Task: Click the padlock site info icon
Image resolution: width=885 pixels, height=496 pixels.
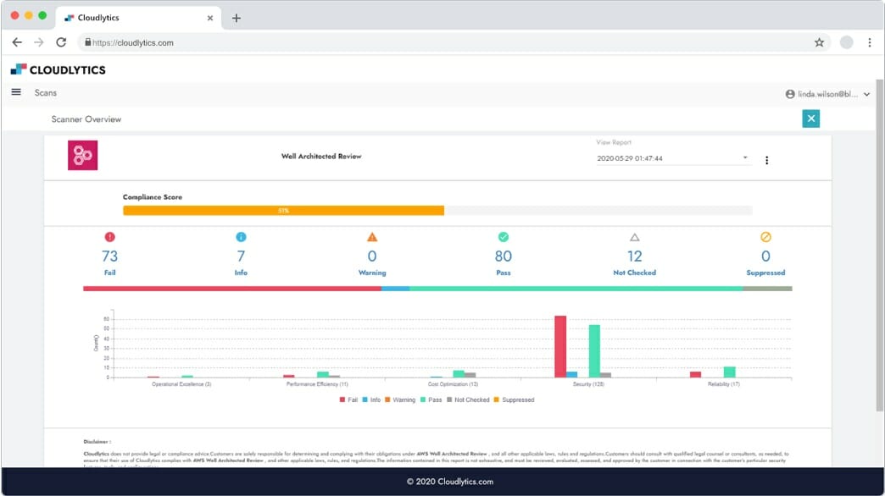Action: [x=87, y=42]
